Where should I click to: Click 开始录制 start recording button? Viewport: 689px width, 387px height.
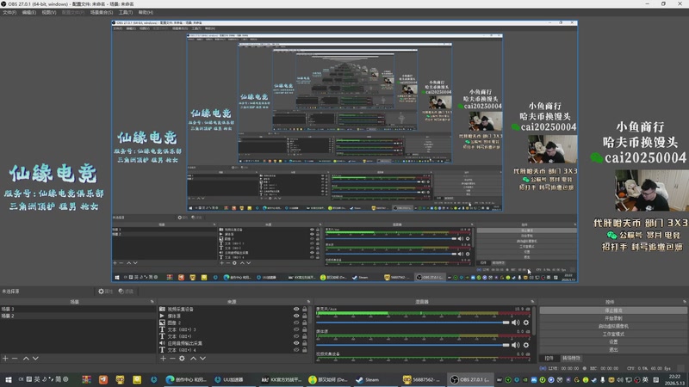coord(613,318)
